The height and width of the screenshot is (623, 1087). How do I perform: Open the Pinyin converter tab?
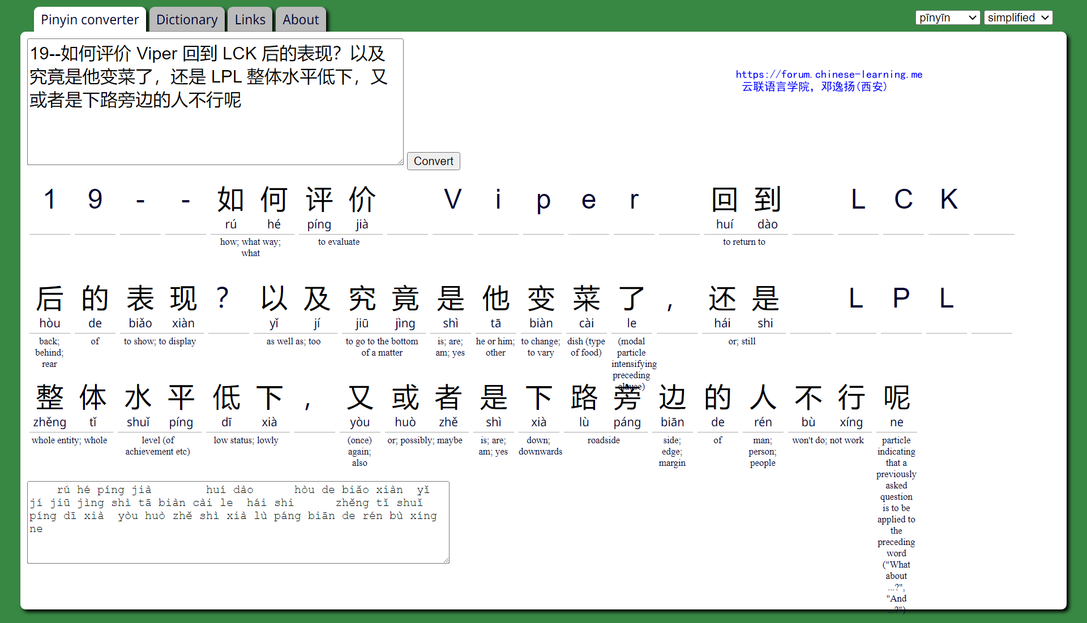(x=90, y=20)
